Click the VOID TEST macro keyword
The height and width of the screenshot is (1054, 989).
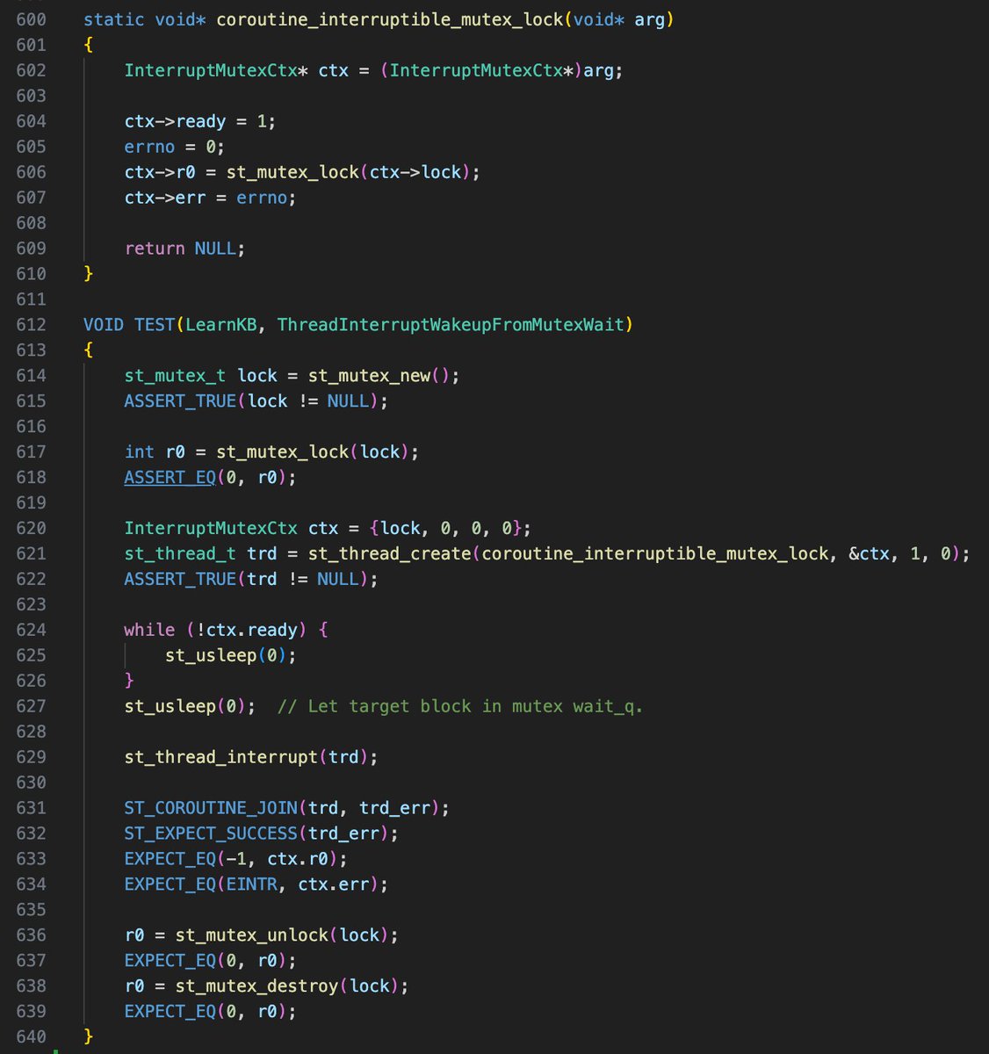coord(129,325)
